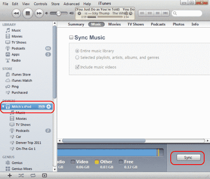Open the File menu
Screen dimensions: 210x179
pos(5,4)
